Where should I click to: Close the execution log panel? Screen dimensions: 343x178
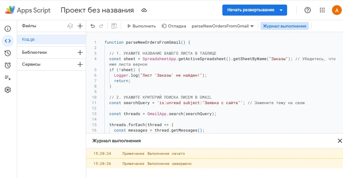340,141
